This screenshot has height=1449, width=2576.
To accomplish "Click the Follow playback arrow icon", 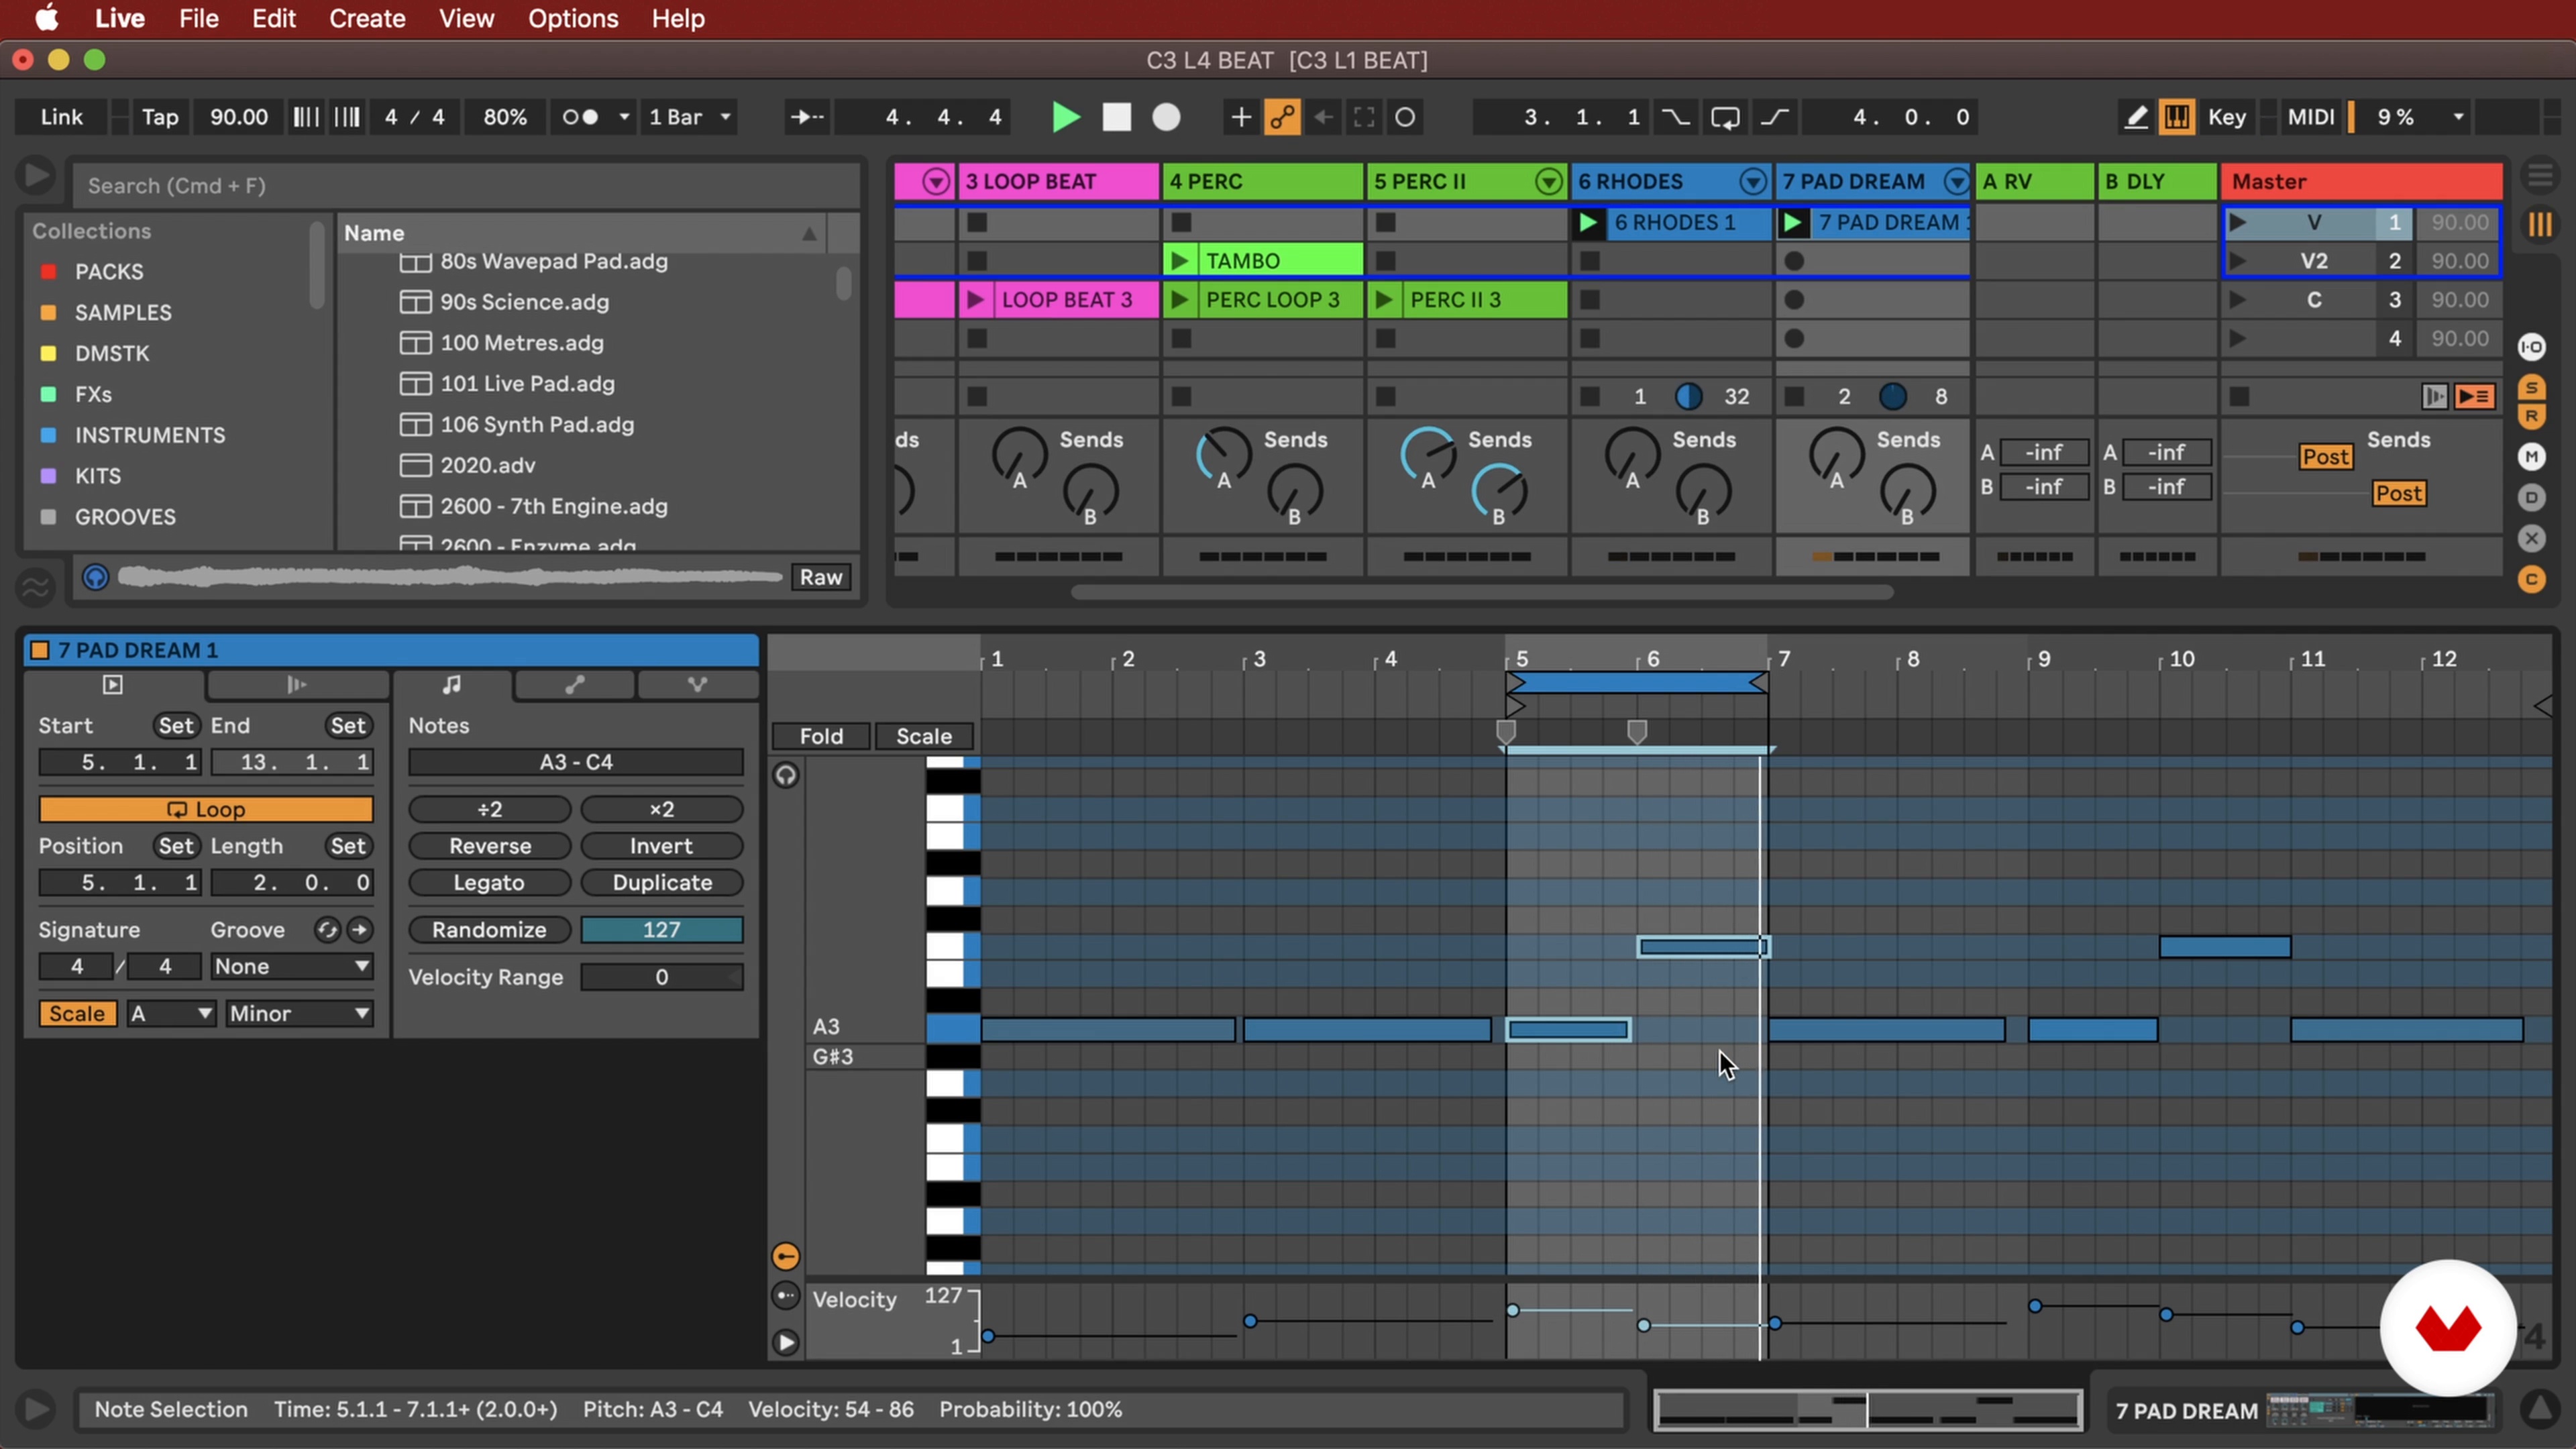I will [806, 117].
